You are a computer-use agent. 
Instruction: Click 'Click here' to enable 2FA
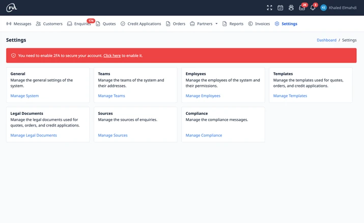(x=112, y=55)
